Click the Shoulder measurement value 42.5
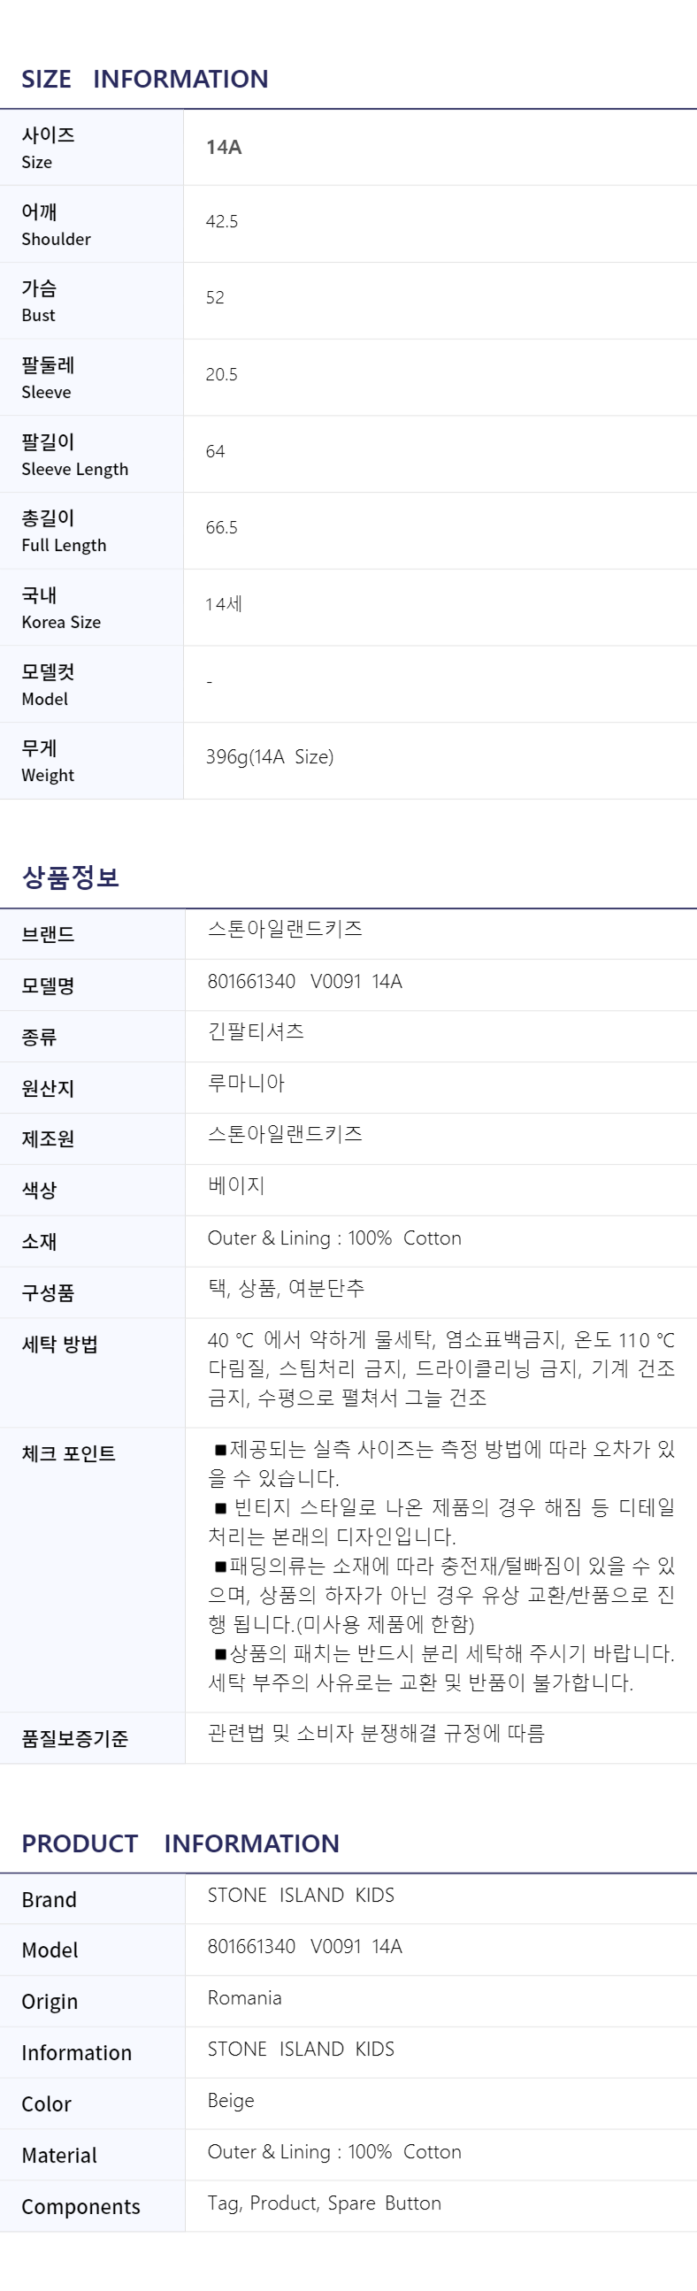 (x=221, y=221)
